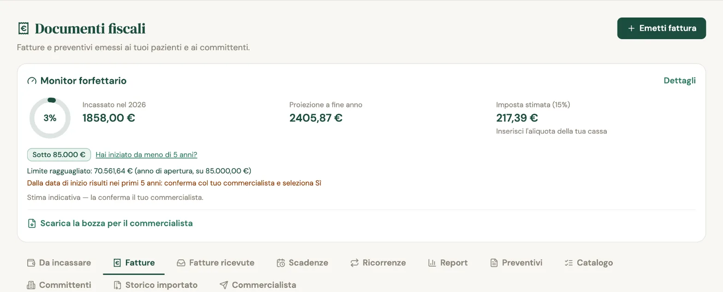Open the Dettagli link of Monitor forfettario

(680, 81)
